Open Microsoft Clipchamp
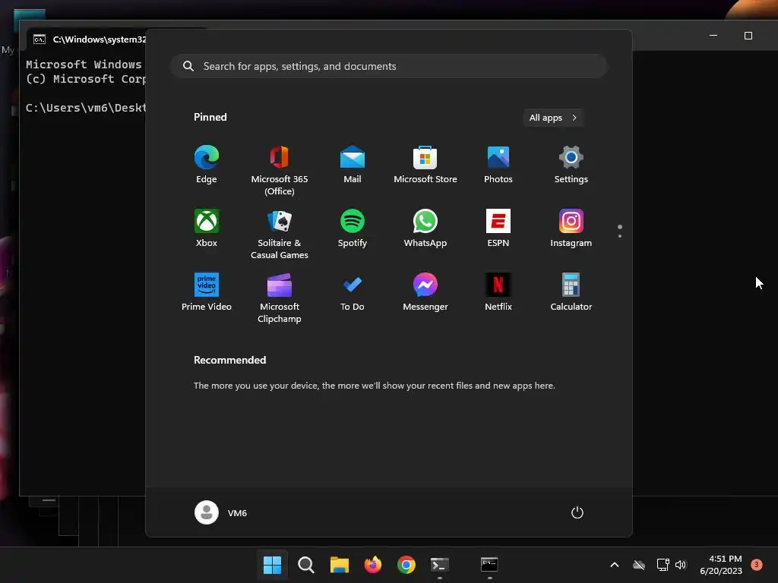Viewport: 778px width, 583px height. click(x=280, y=298)
